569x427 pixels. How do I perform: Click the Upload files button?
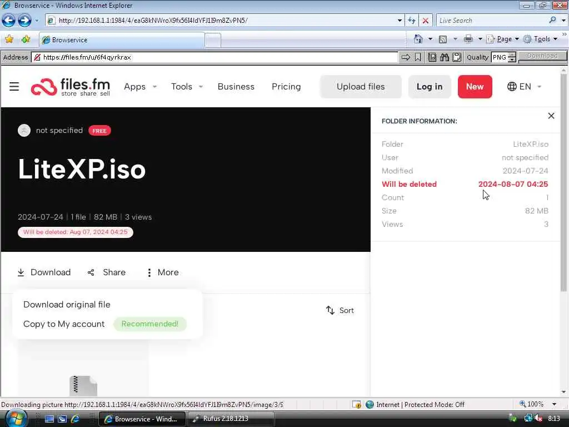pyautogui.click(x=361, y=86)
